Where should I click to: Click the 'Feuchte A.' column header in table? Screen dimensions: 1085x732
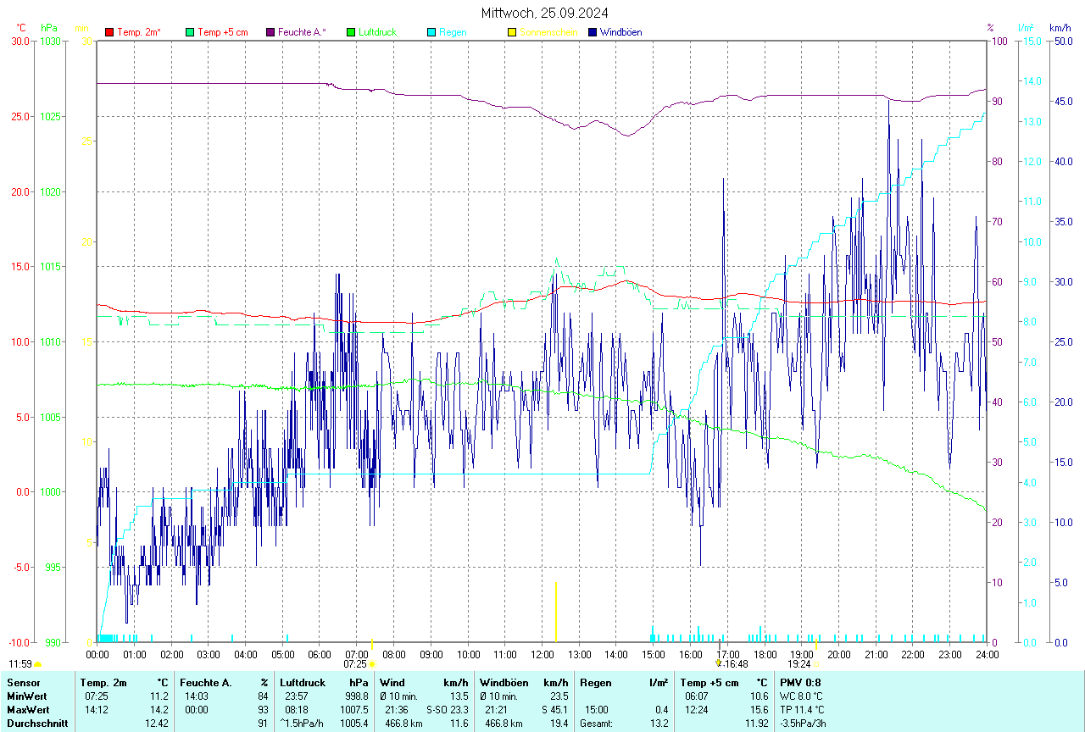click(205, 682)
